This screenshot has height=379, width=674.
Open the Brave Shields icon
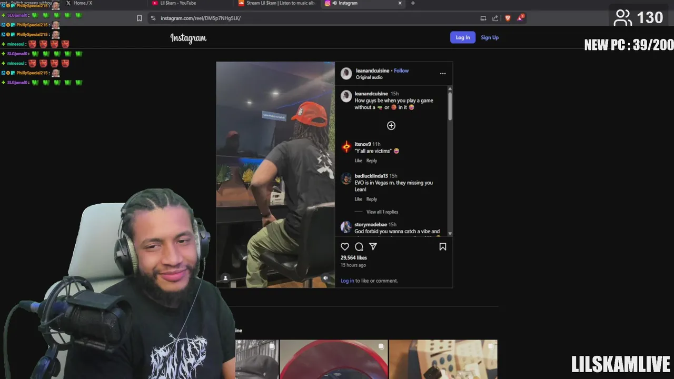[508, 18]
